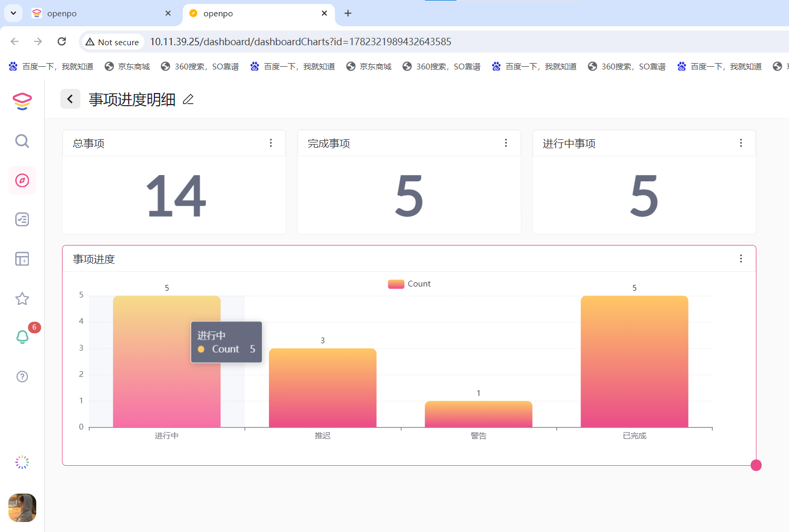Viewport: 789px width, 532px height.
Task: Open the 完成事项 card options menu
Action: point(506,143)
